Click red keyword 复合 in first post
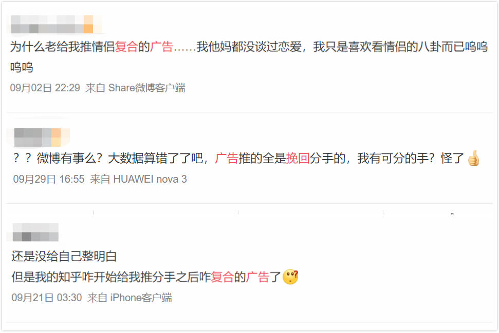 click(x=126, y=47)
